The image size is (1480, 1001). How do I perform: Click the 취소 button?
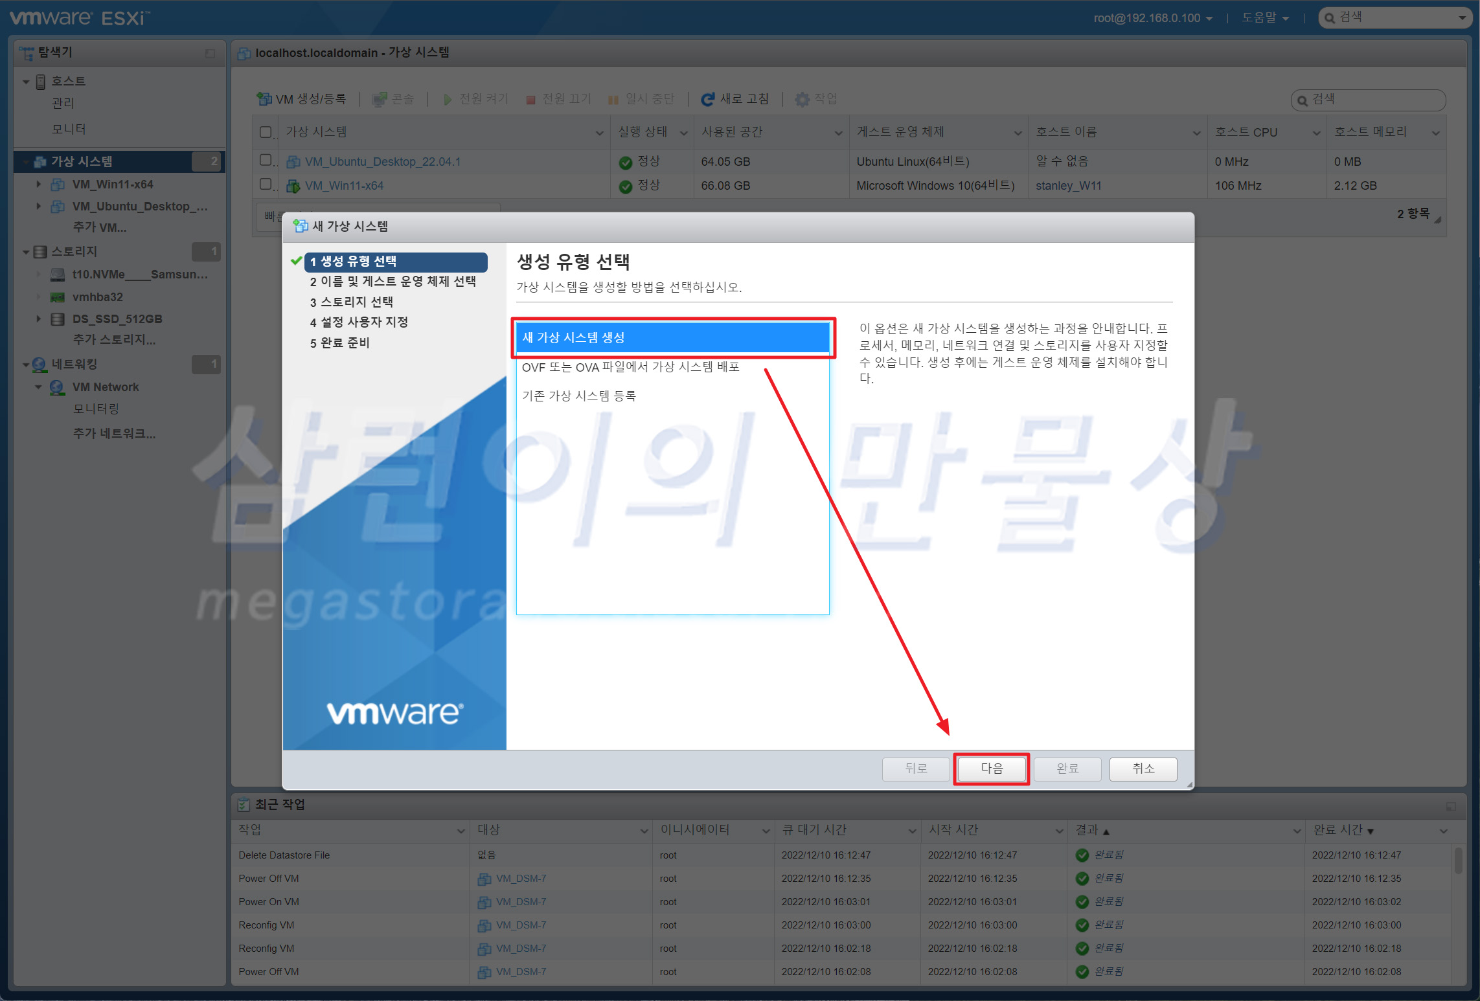pyautogui.click(x=1143, y=769)
